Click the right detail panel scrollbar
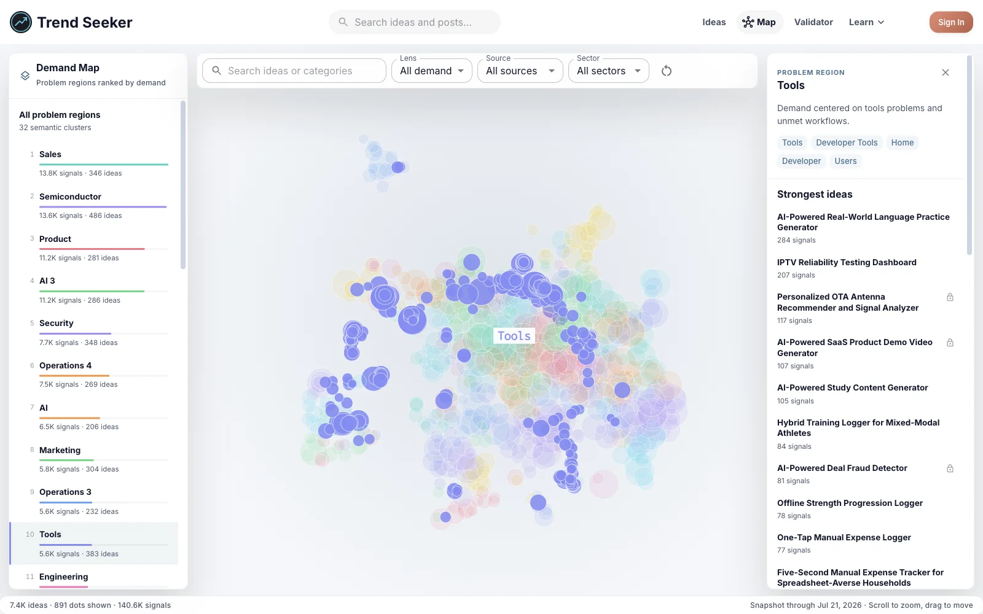The image size is (983, 614). (x=969, y=155)
